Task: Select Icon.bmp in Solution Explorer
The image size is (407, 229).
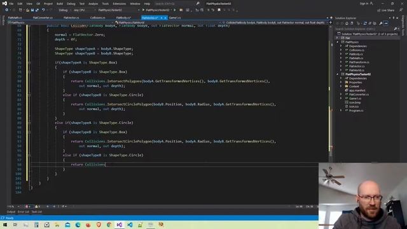Action: click(355, 102)
